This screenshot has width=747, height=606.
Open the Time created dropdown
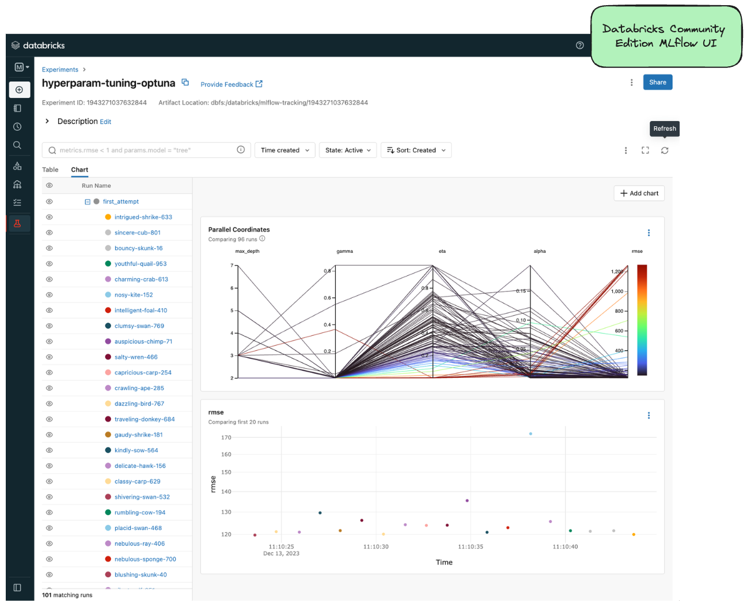point(285,150)
